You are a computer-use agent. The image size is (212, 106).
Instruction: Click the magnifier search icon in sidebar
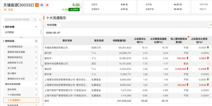click(x=35, y=20)
